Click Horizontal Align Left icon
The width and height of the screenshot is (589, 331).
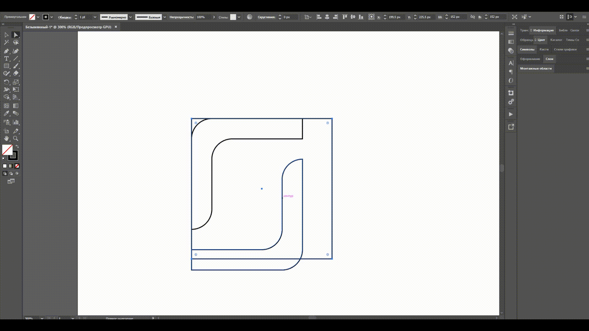319,17
